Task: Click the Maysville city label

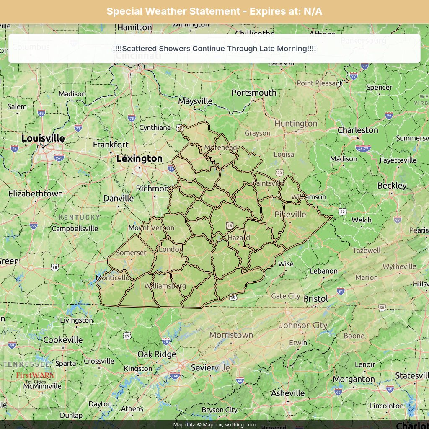Action: [x=195, y=101]
